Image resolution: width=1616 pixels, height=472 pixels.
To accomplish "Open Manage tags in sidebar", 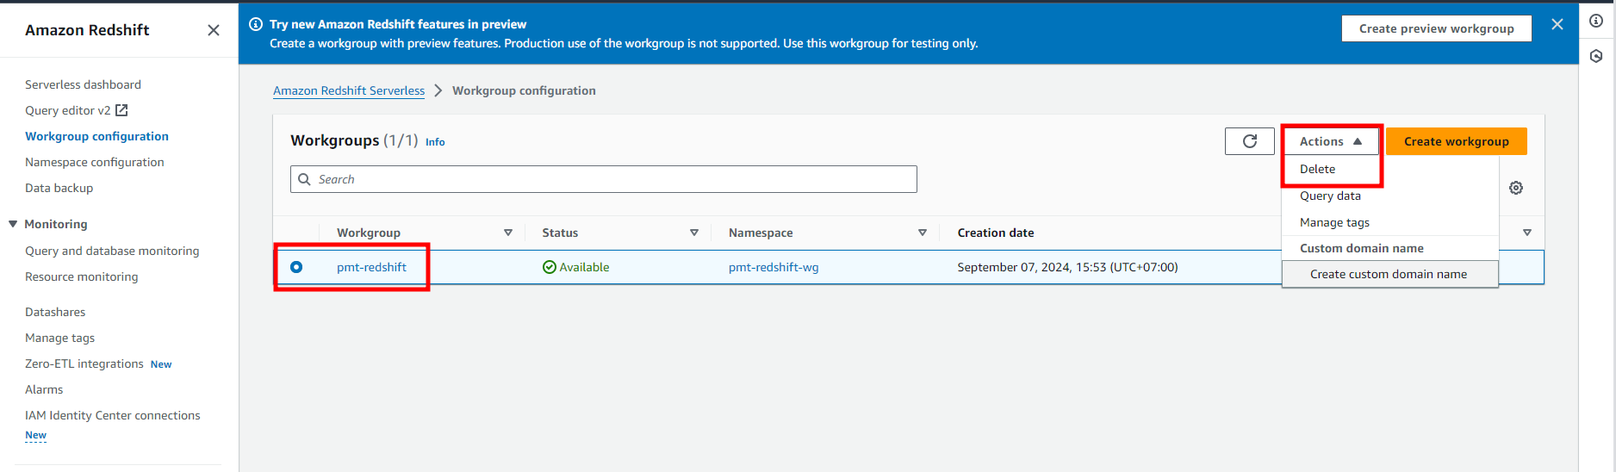I will [59, 338].
